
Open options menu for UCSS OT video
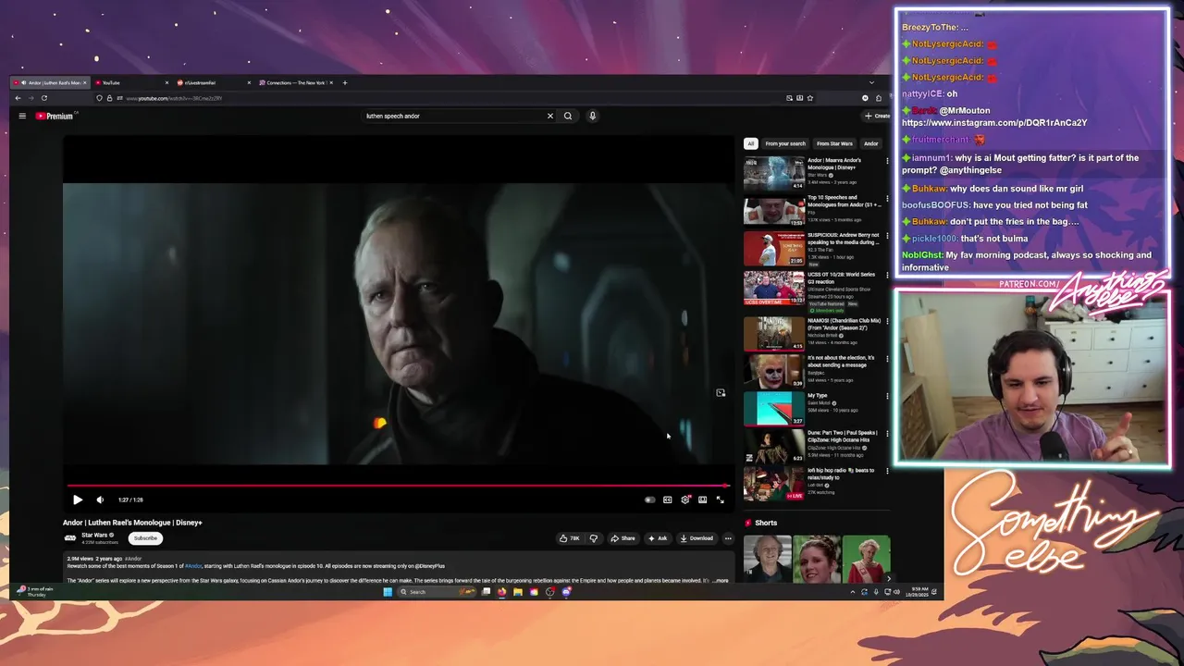[887, 275]
